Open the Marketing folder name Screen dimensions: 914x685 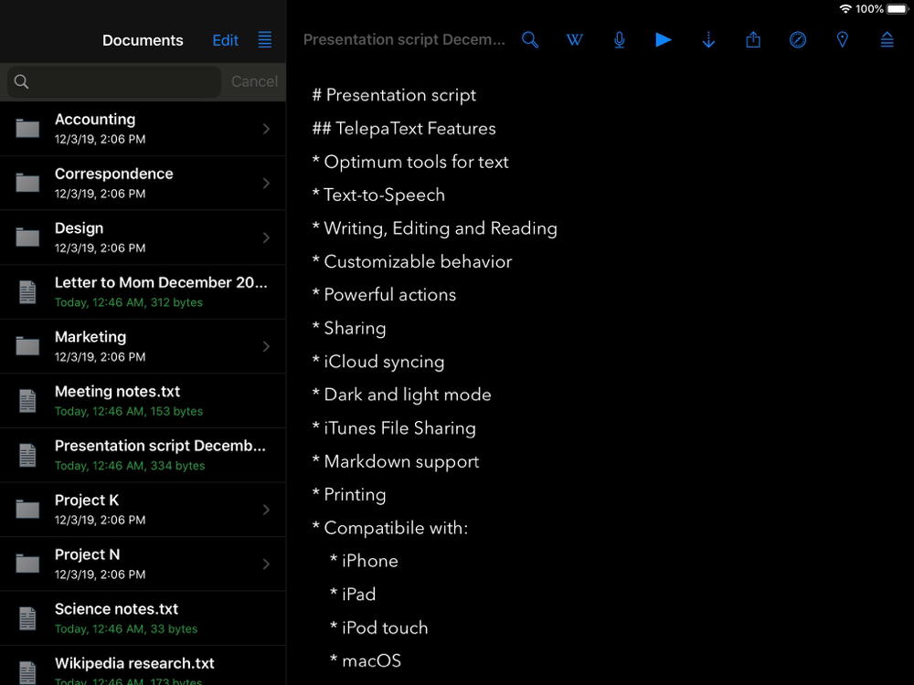90,337
